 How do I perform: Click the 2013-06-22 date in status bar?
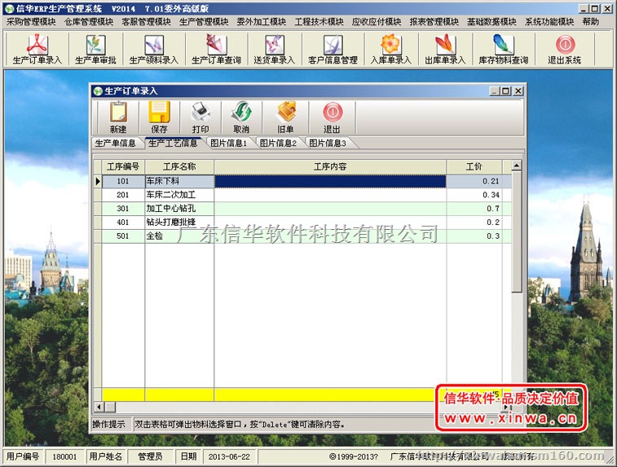[229, 456]
